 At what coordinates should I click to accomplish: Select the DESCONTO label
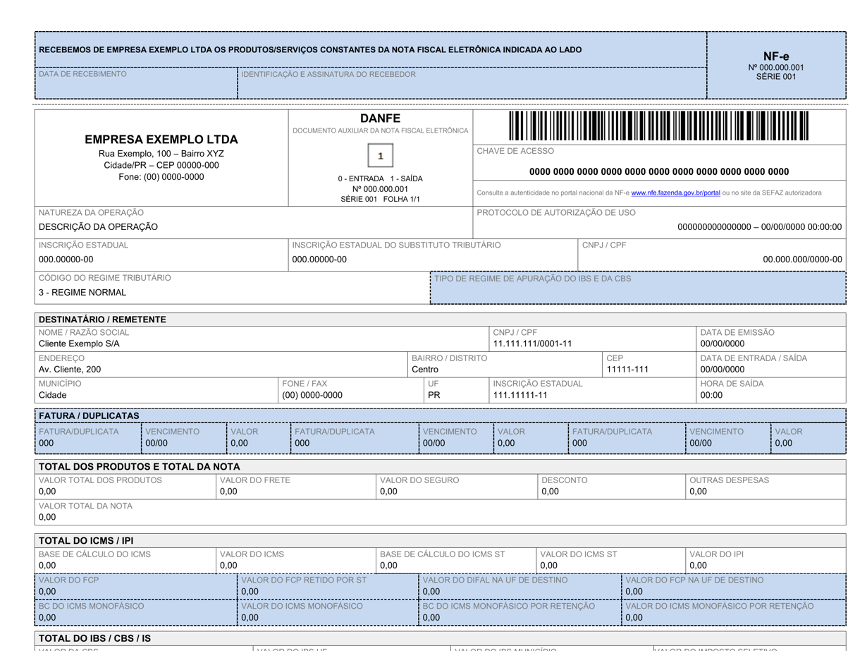click(564, 480)
